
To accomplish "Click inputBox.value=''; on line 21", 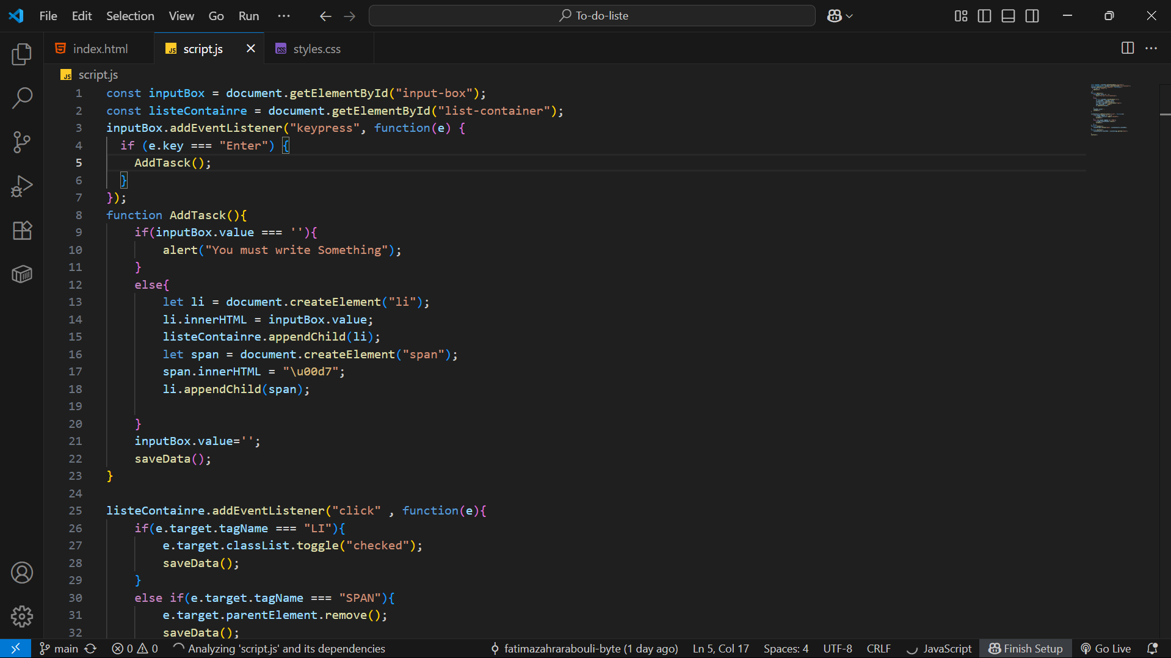I will pos(197,441).
